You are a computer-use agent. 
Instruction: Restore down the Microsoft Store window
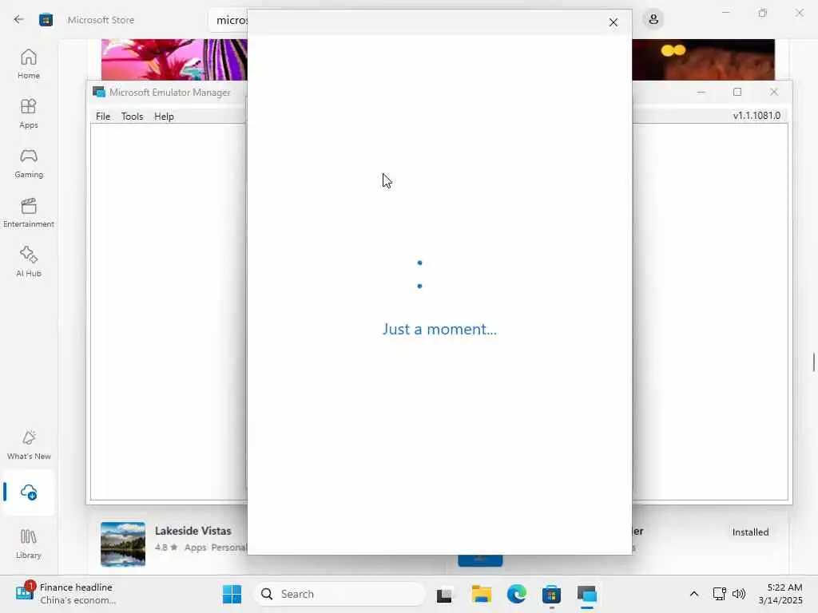click(762, 13)
